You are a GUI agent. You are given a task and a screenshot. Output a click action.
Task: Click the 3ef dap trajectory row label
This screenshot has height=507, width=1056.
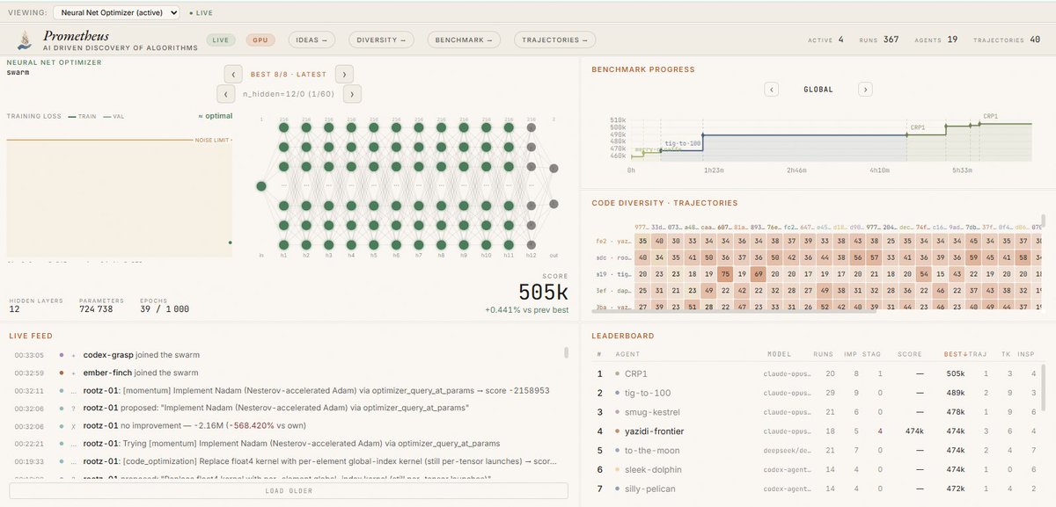click(613, 291)
